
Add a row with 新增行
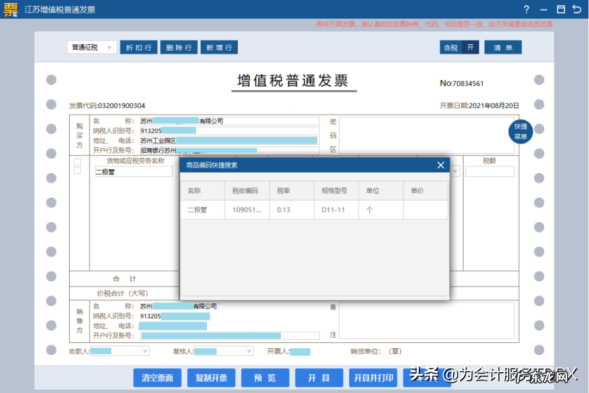pos(219,47)
